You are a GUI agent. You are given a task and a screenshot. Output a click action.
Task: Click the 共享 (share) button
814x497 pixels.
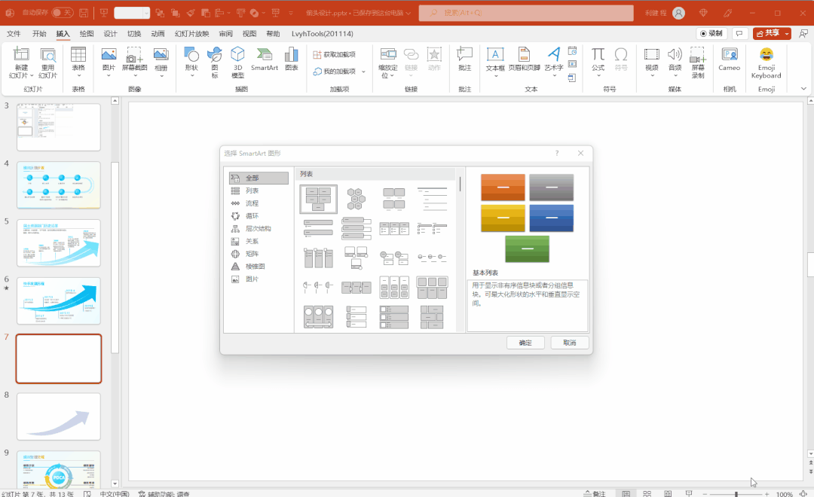[x=768, y=33]
